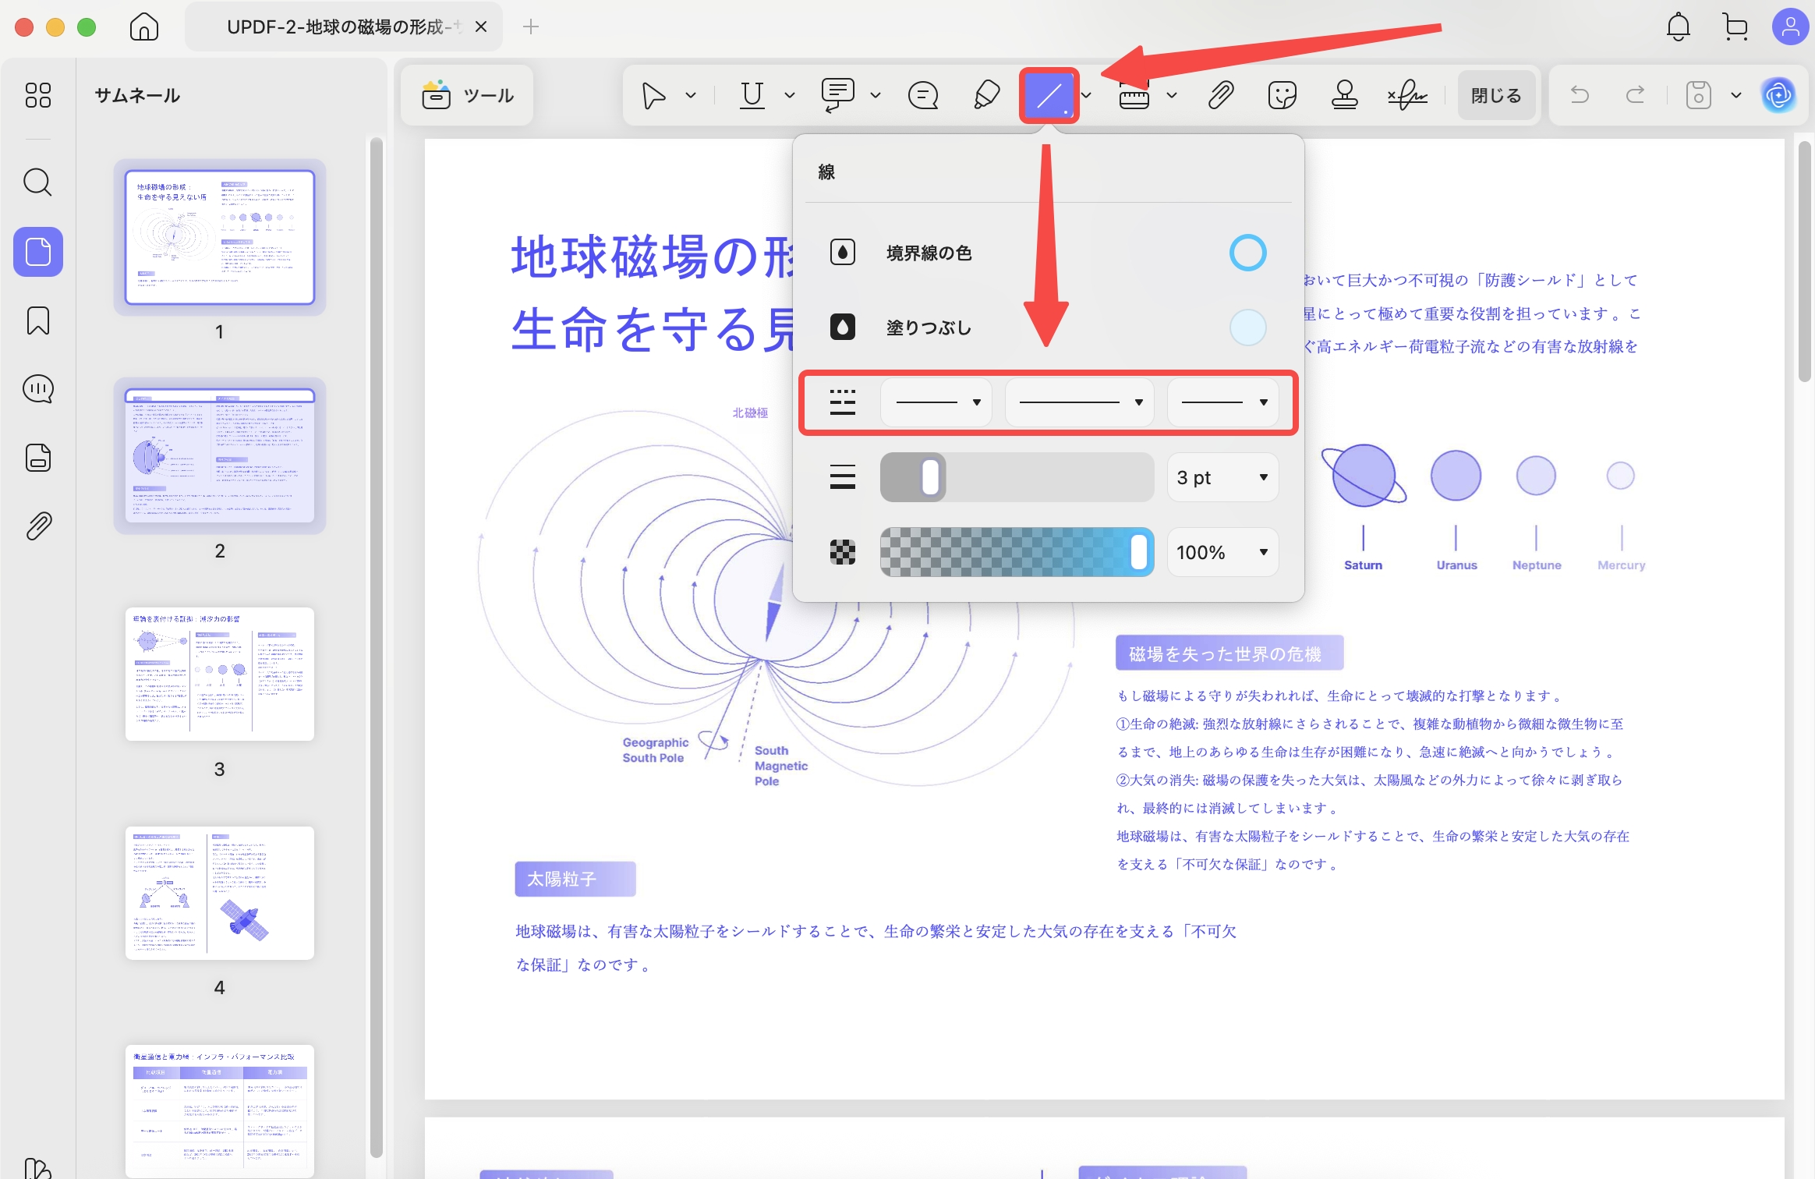Select the stamp tool icon

pos(1344,96)
